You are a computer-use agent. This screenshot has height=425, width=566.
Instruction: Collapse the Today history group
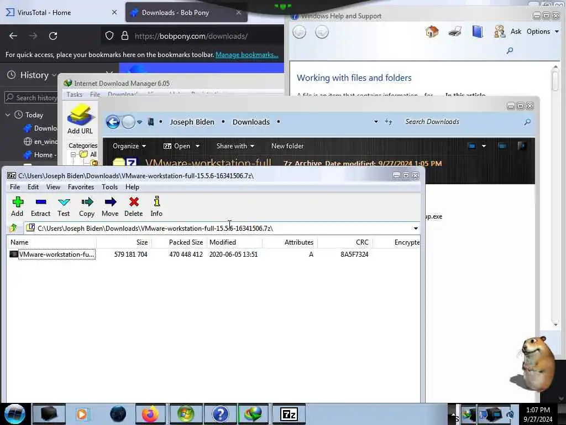coord(8,115)
